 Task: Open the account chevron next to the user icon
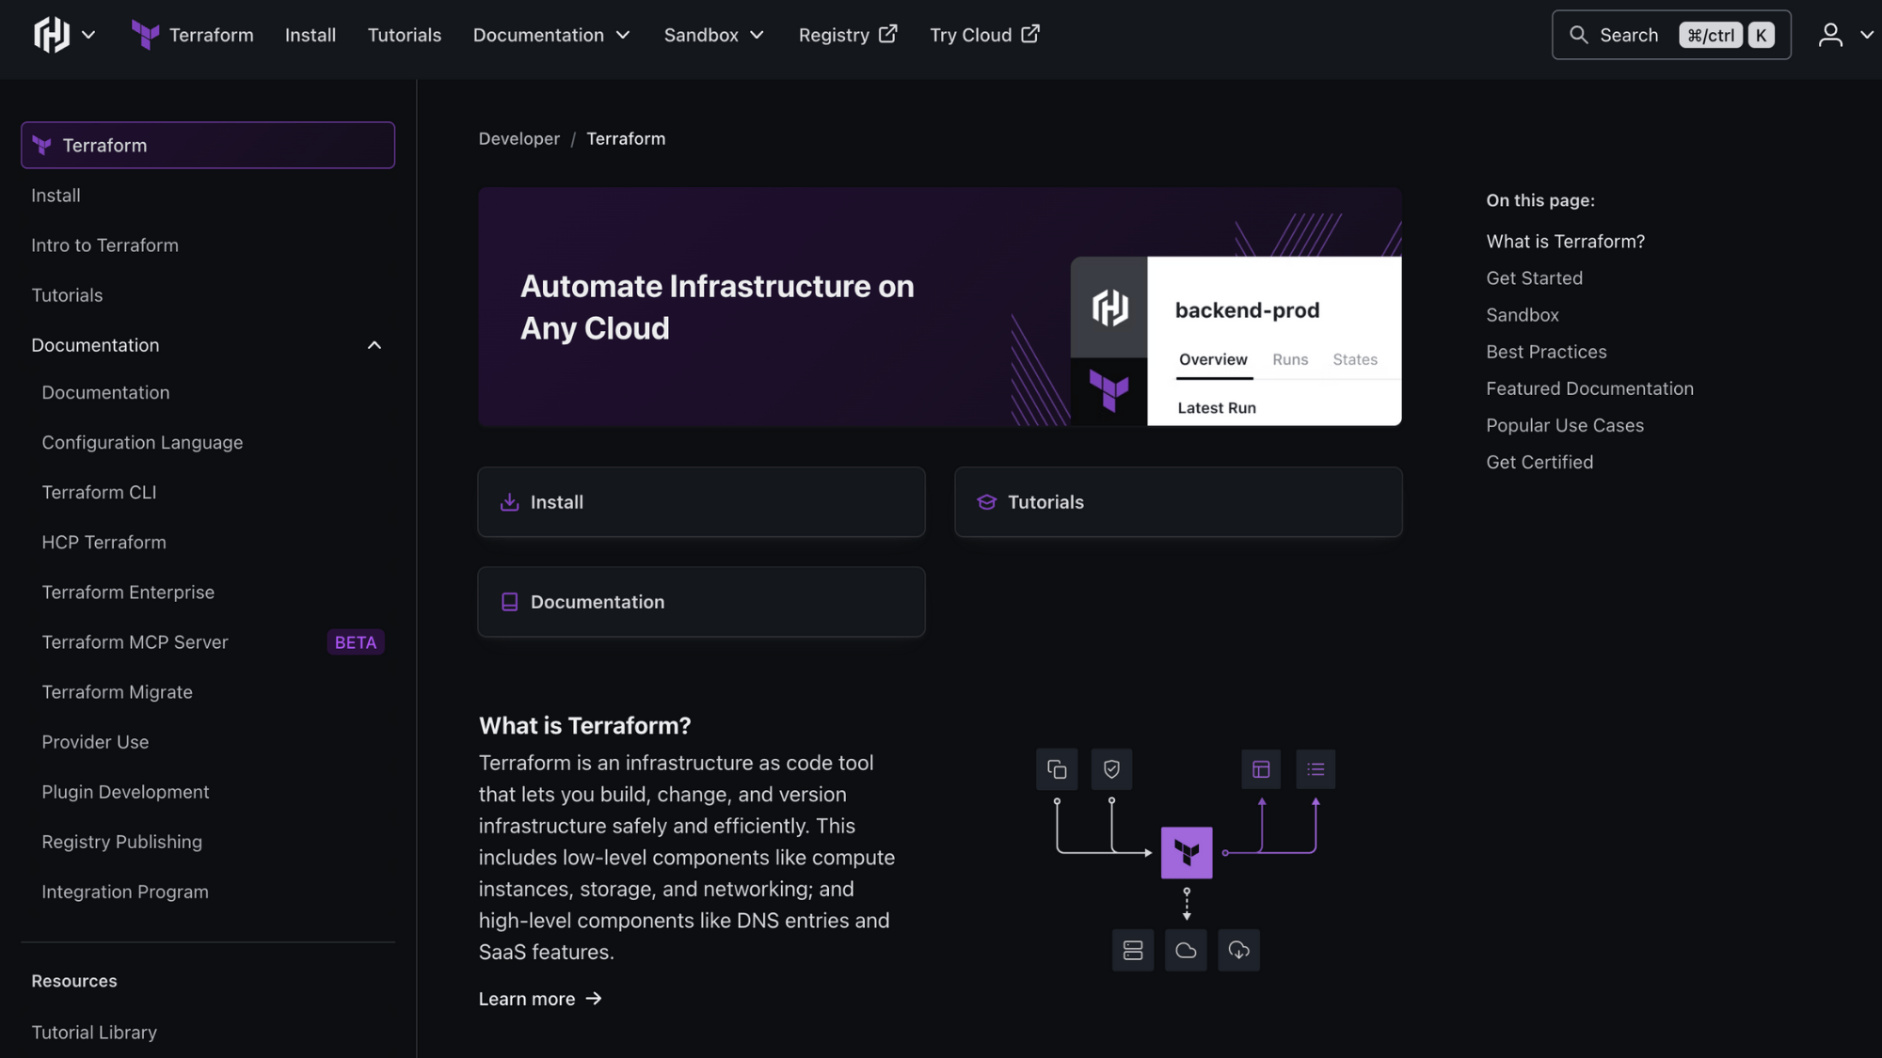tap(1867, 35)
